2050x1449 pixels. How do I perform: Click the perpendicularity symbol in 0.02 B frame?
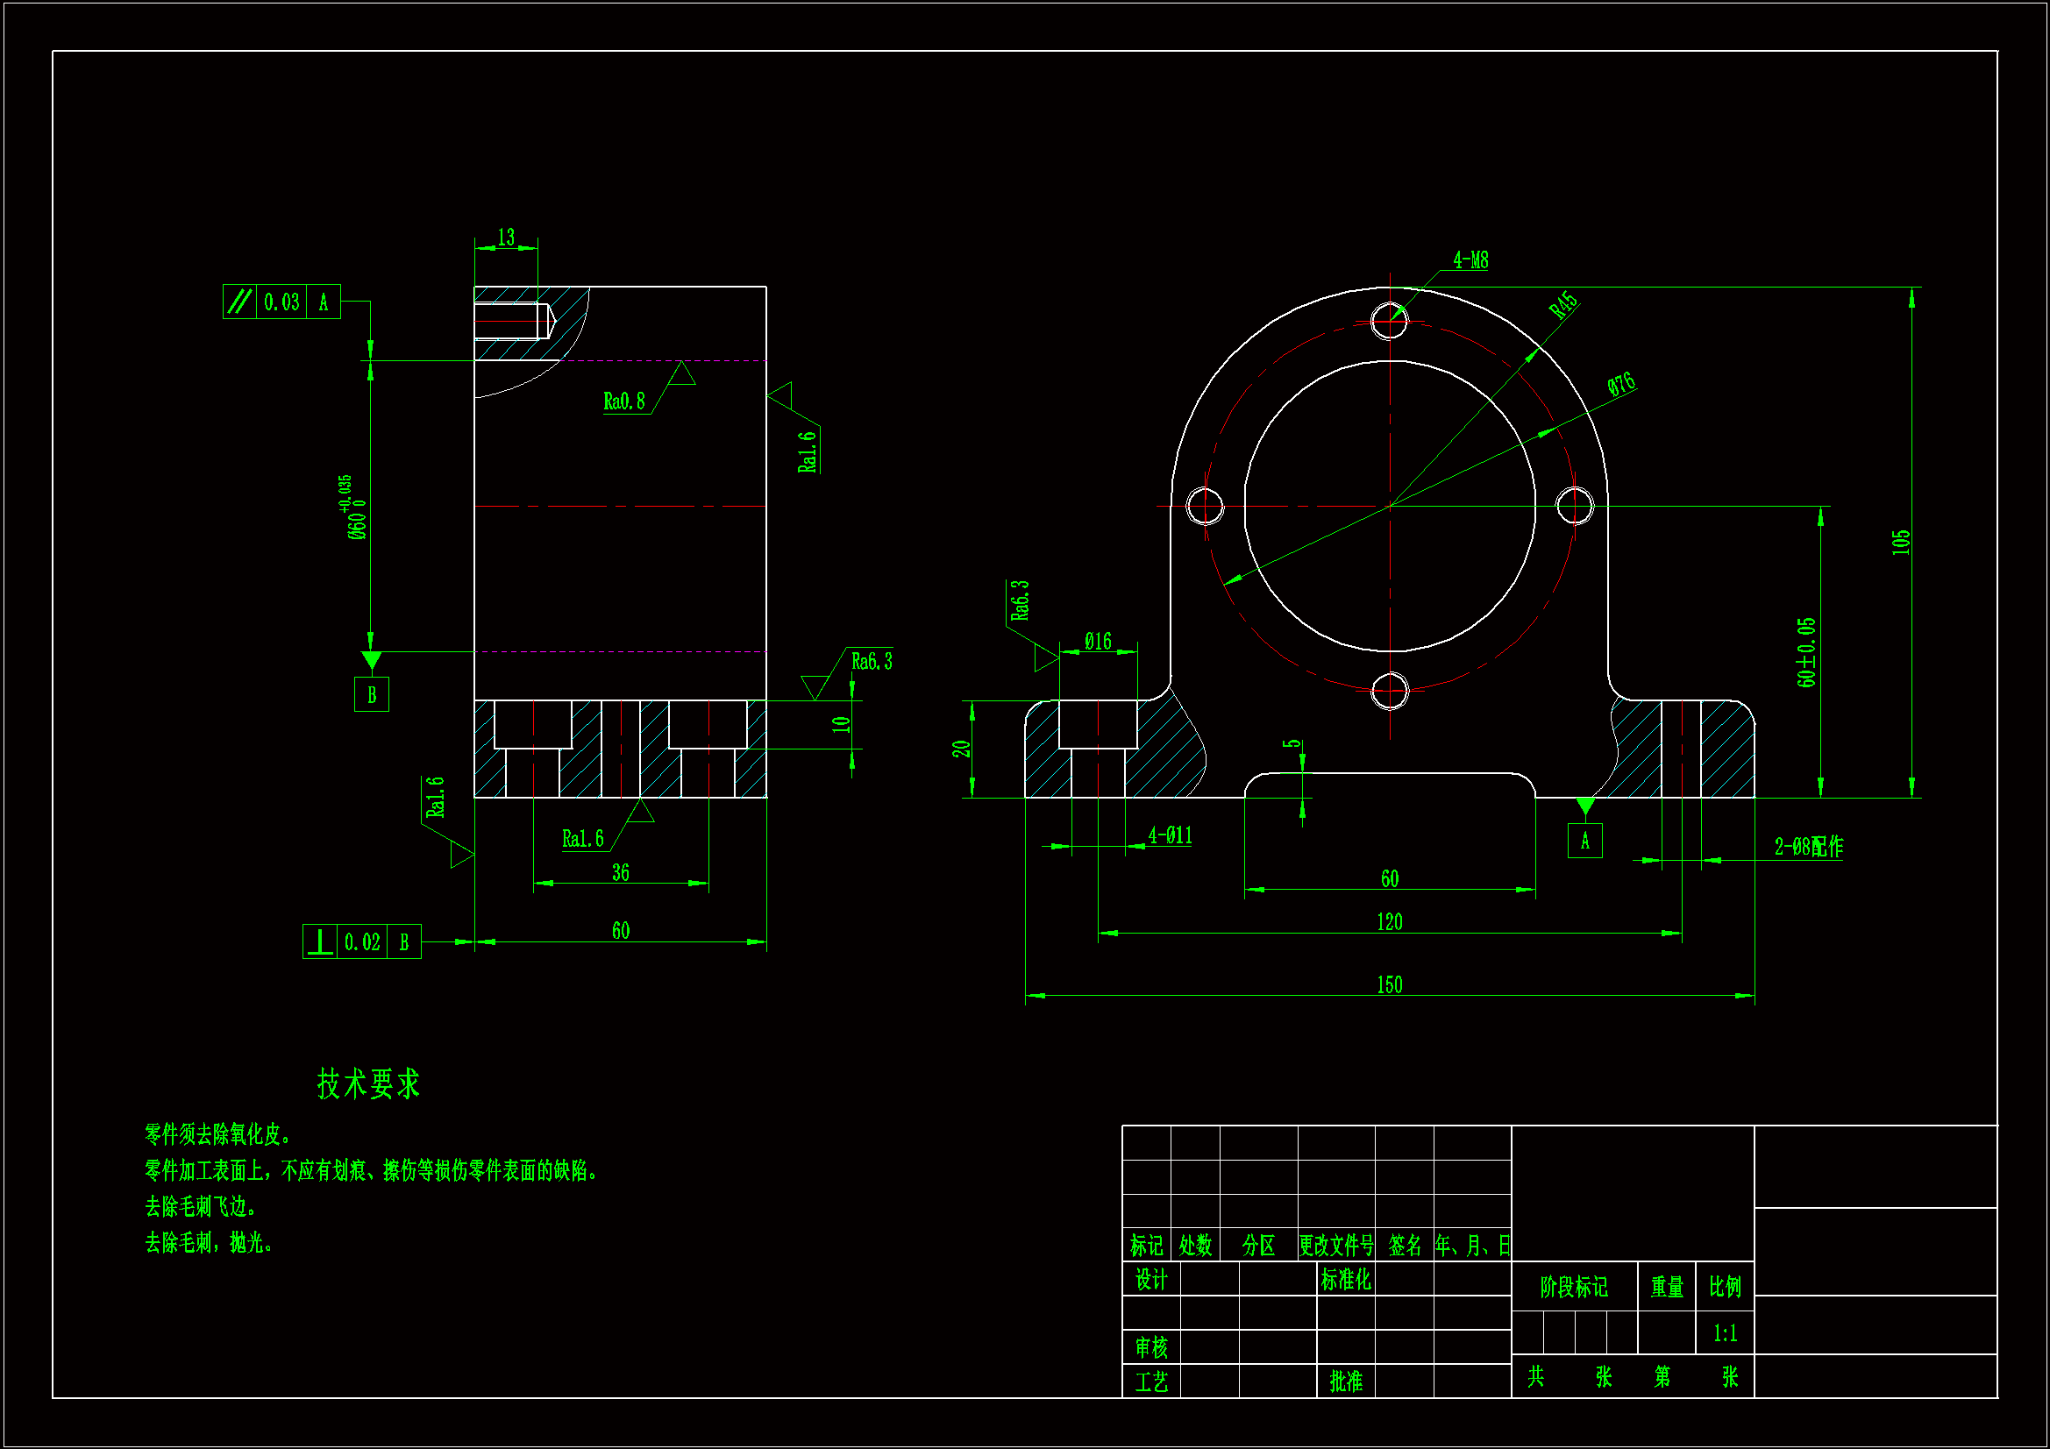(320, 942)
